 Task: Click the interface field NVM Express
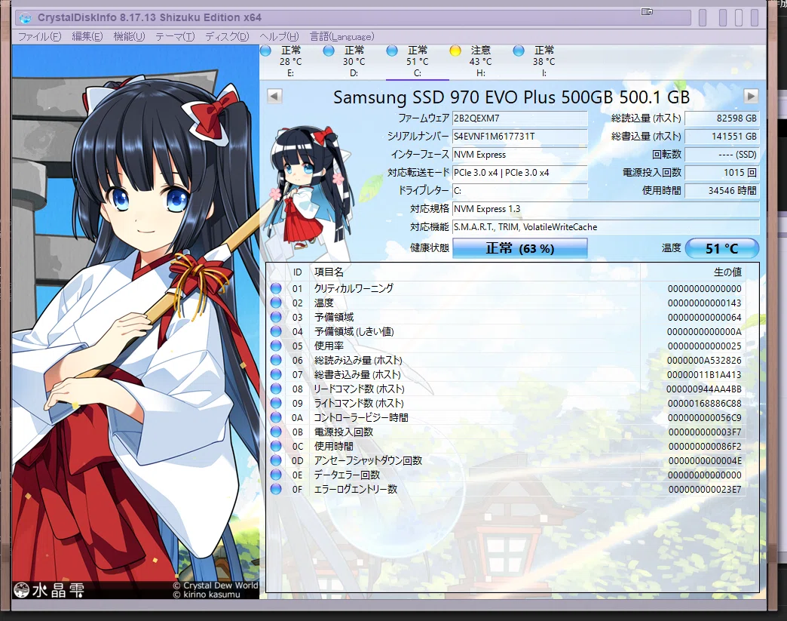(520, 154)
